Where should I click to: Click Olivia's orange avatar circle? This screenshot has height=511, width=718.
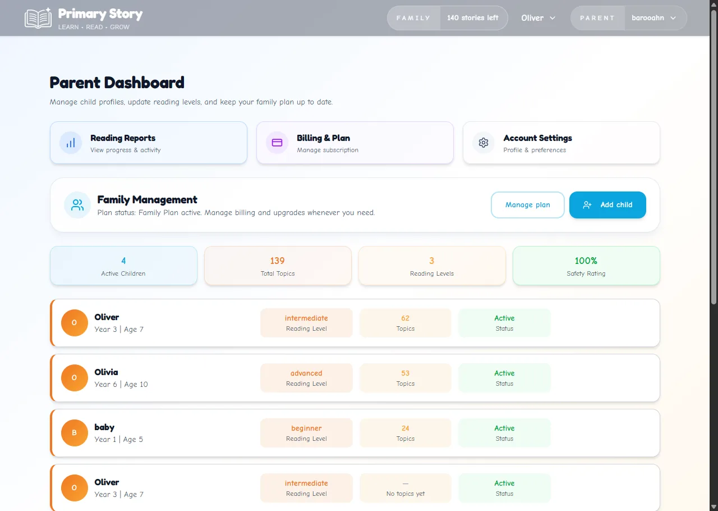coord(75,378)
